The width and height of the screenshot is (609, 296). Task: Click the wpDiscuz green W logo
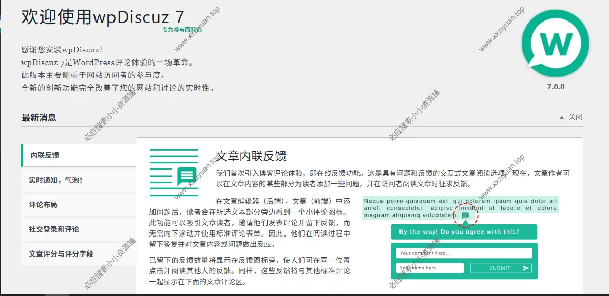[555, 43]
